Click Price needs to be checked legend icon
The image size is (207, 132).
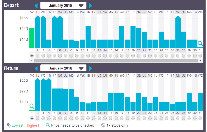(x=48, y=125)
